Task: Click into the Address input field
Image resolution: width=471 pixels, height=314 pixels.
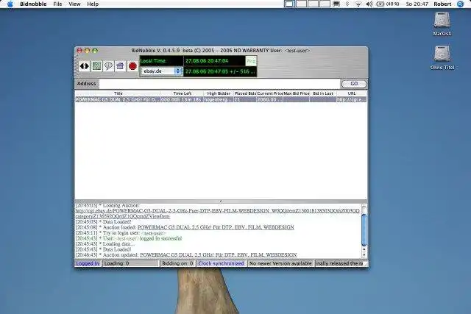Action: 219,83
